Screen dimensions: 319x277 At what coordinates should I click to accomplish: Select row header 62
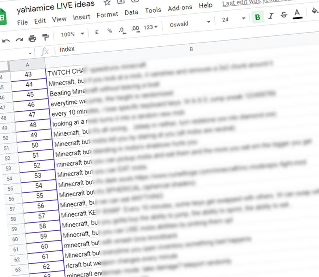point(17,260)
